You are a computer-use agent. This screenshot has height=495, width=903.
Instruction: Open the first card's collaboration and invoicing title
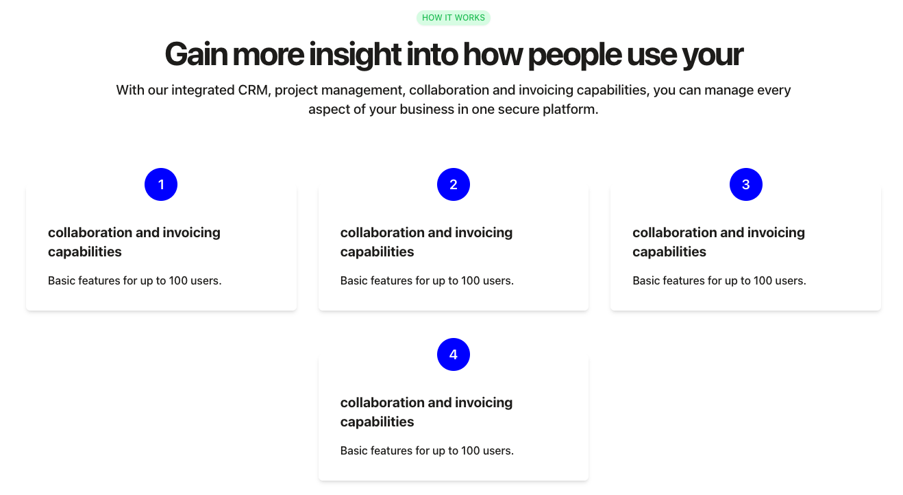point(134,242)
